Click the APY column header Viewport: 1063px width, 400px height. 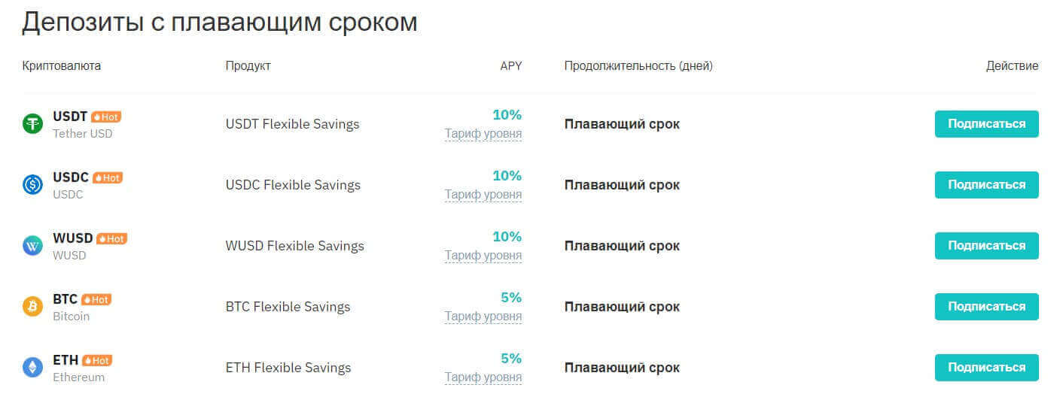pos(510,66)
